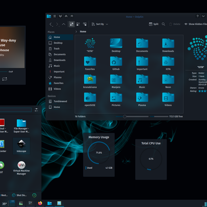Select the Neon folder
Screen dimensions: 207x207
click(x=168, y=81)
